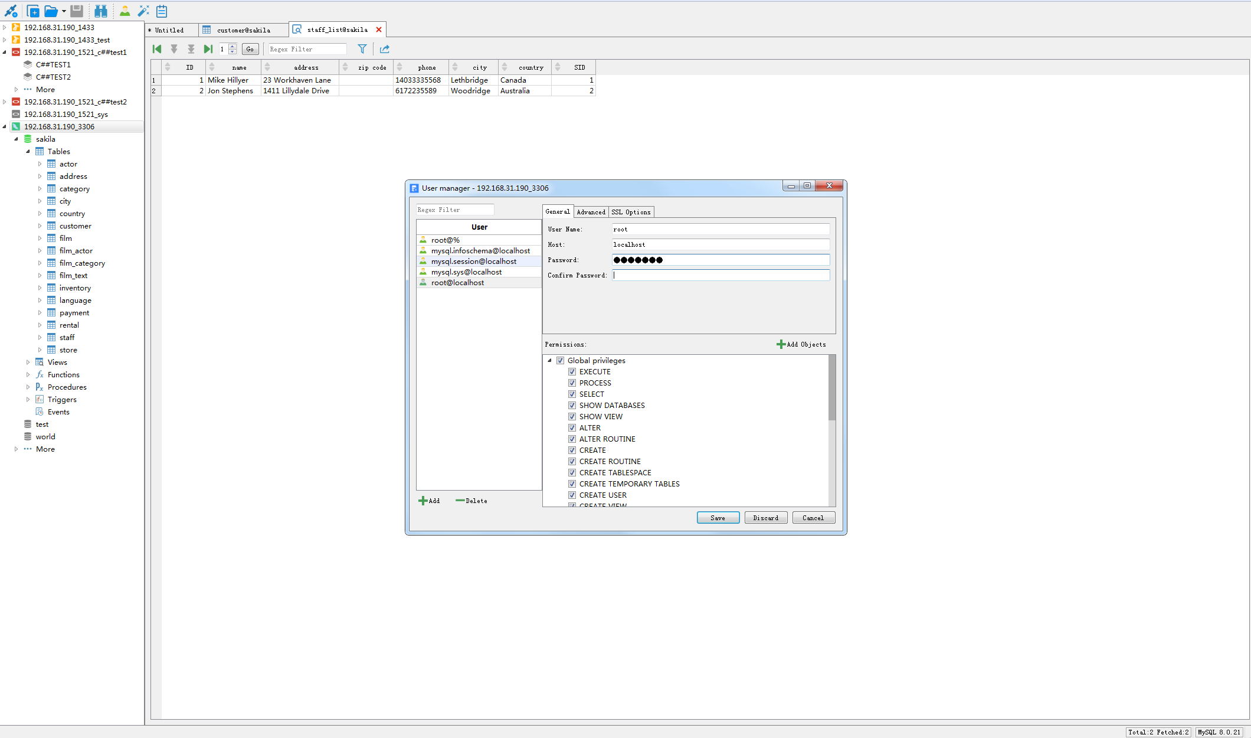Viewport: 1251px width, 738px height.
Task: Click the Save button in User manager
Action: (718, 518)
